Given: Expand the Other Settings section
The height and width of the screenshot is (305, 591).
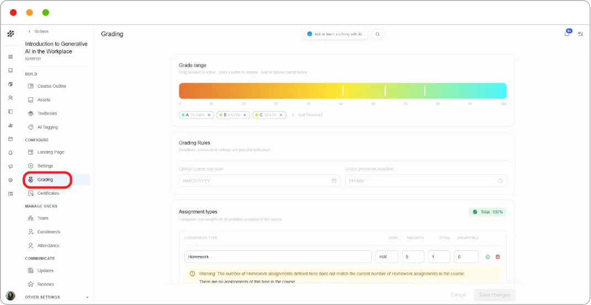Looking at the screenshot, I should (x=57, y=297).
